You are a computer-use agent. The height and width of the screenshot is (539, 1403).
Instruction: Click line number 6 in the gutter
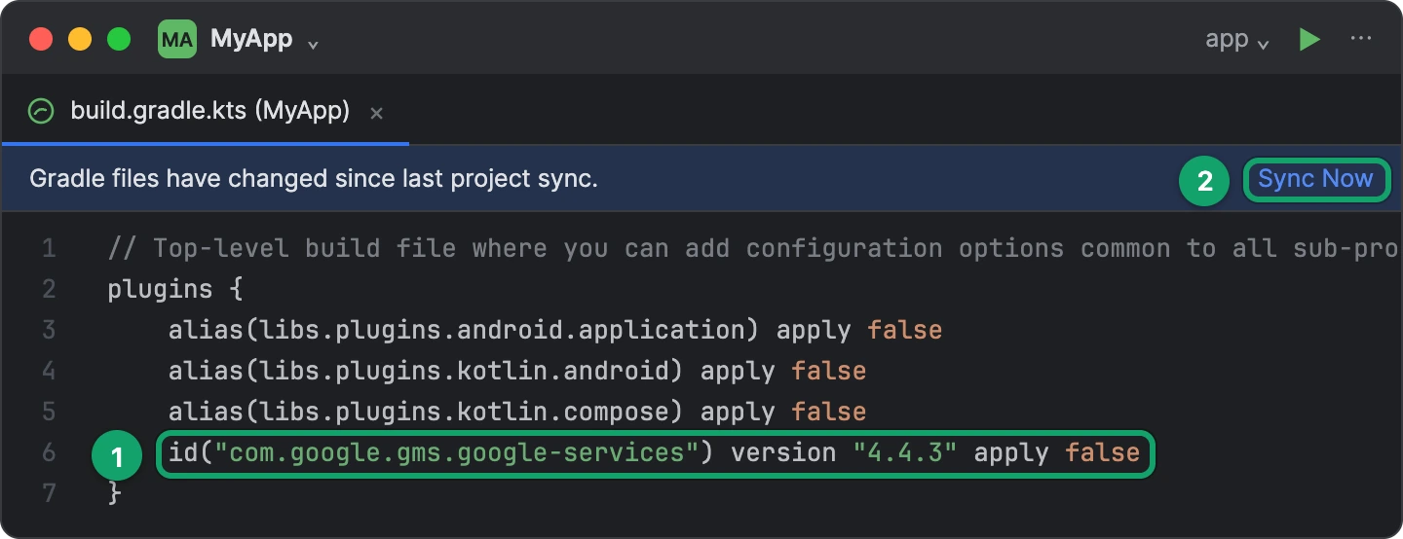(x=49, y=453)
